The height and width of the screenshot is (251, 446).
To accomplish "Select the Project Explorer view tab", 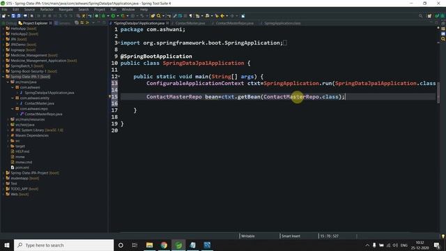I will tap(35, 23).
